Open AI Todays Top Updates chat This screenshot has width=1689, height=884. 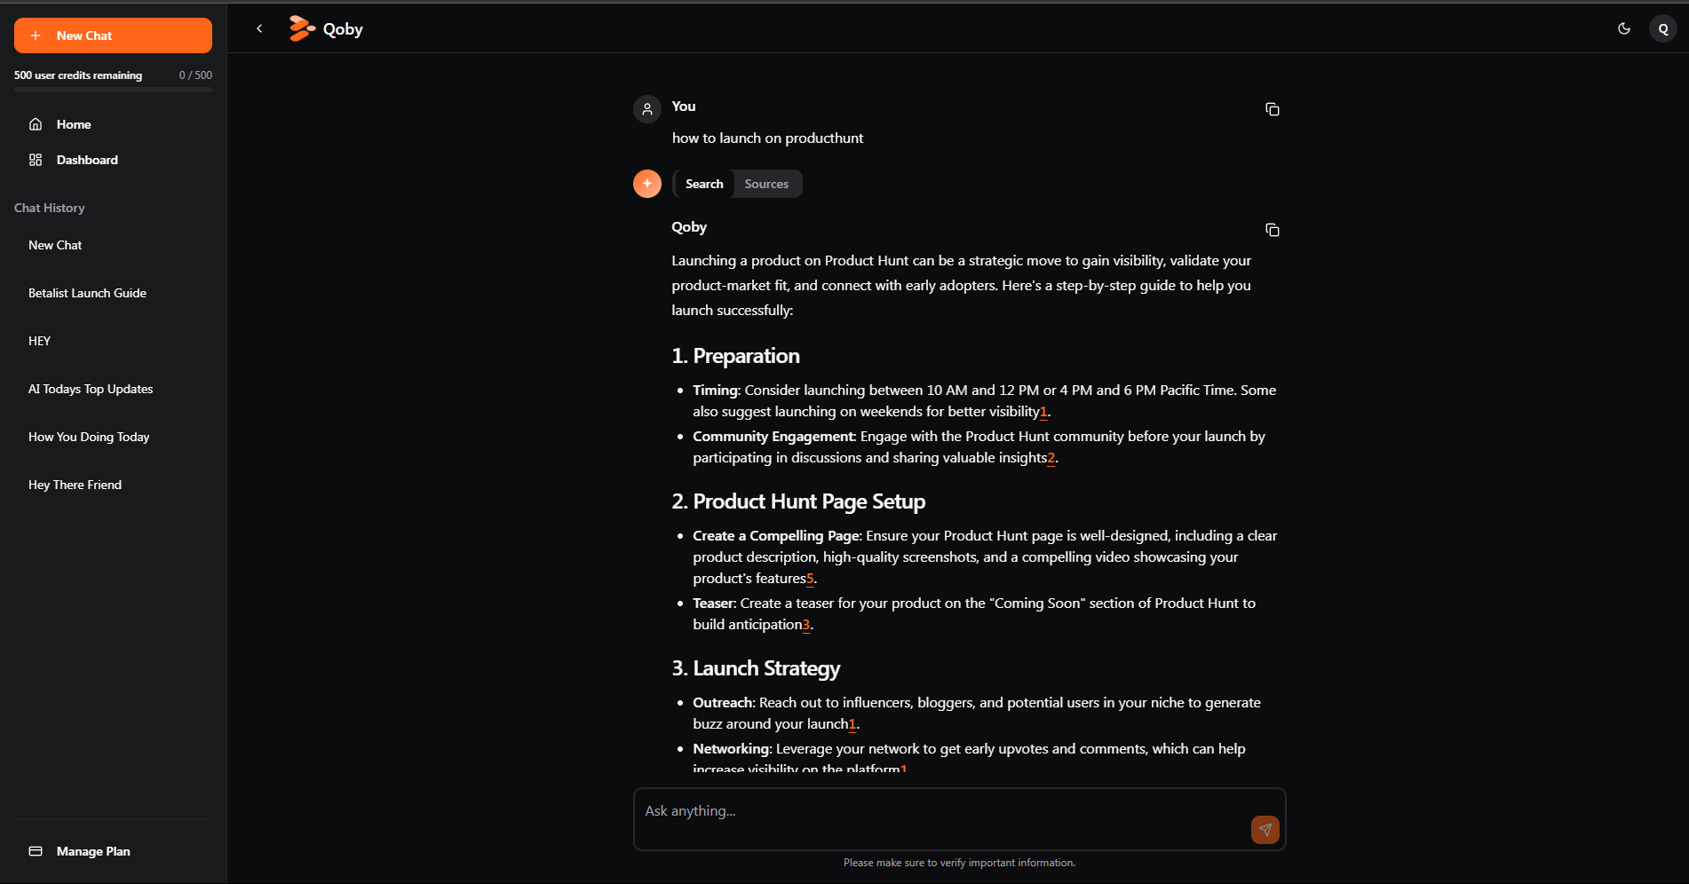[x=91, y=389]
